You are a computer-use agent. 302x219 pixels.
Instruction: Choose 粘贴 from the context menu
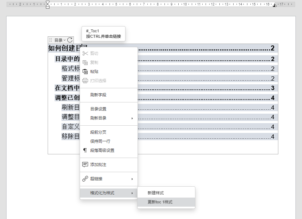pyautogui.click(x=109, y=72)
